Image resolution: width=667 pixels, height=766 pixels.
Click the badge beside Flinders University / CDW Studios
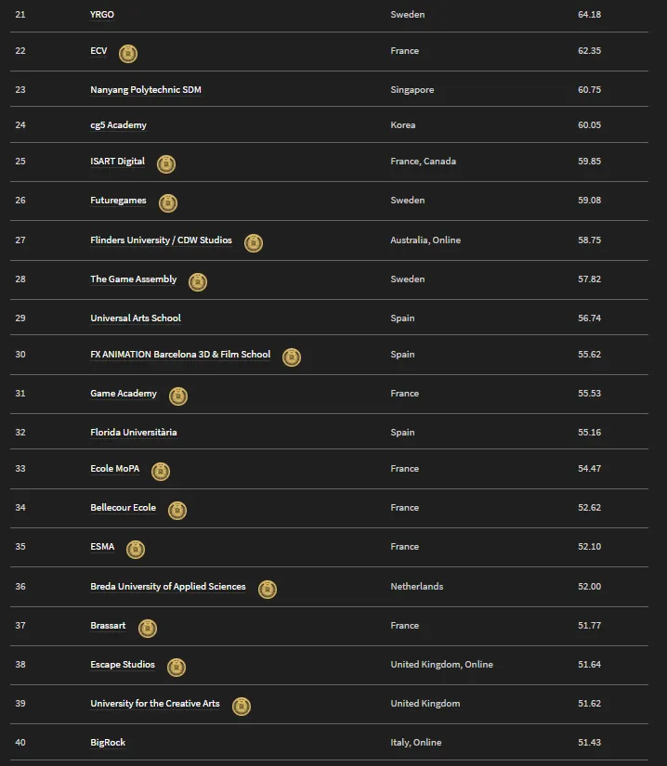254,243
